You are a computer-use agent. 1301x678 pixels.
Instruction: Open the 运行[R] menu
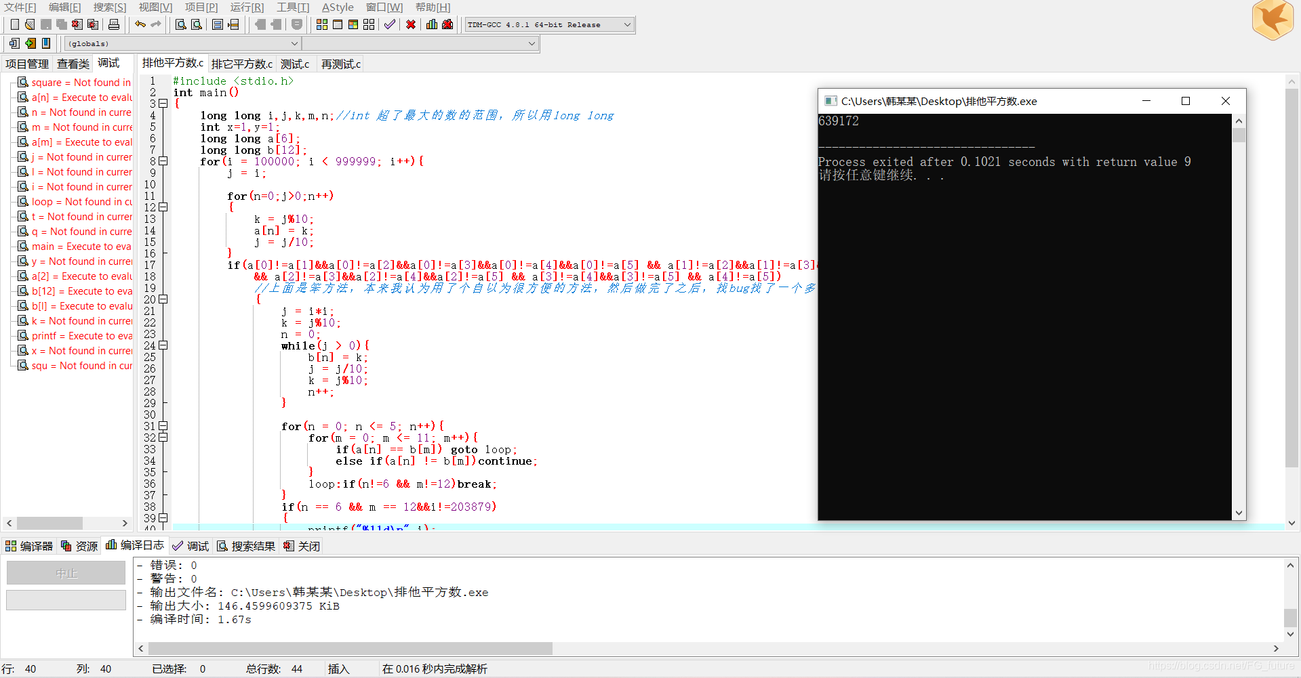click(x=247, y=7)
